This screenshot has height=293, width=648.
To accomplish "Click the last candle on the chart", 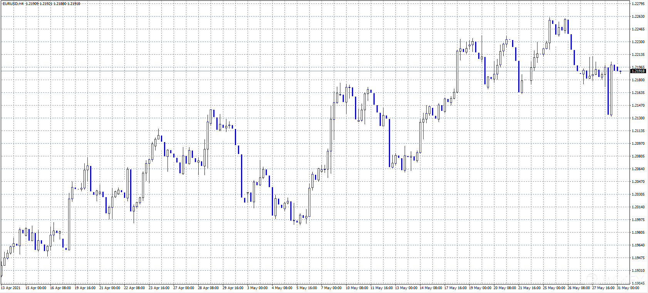I will 620,71.
